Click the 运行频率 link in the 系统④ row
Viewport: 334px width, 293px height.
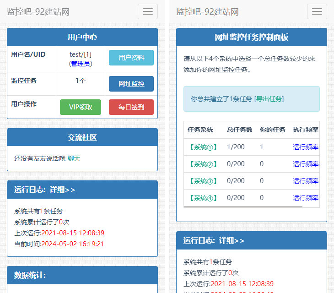pyautogui.click(x=305, y=198)
